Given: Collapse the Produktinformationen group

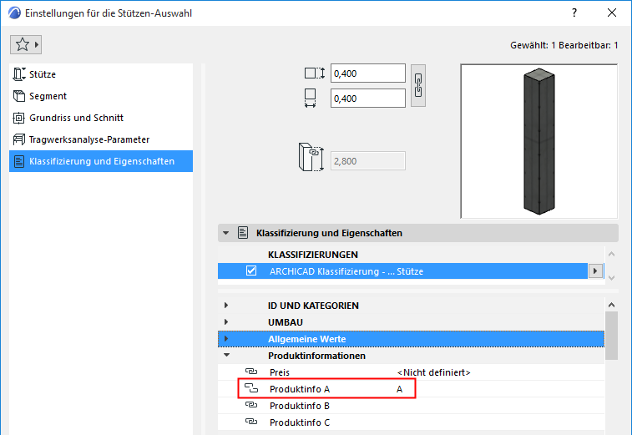Looking at the screenshot, I should tap(226, 356).
